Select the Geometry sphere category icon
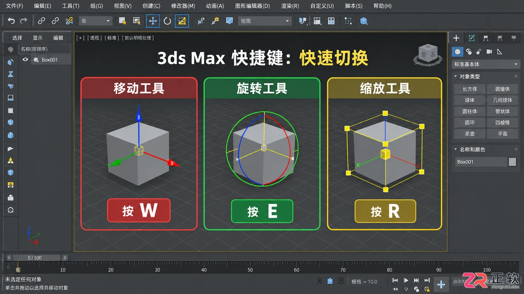This screenshot has height=294, width=524. click(x=457, y=52)
